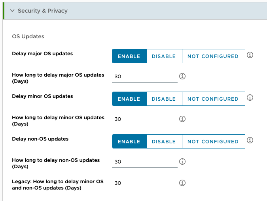Viewport: 267px width, 201px height.
Task: Disable Delay major OS updates
Action: (x=164, y=56)
